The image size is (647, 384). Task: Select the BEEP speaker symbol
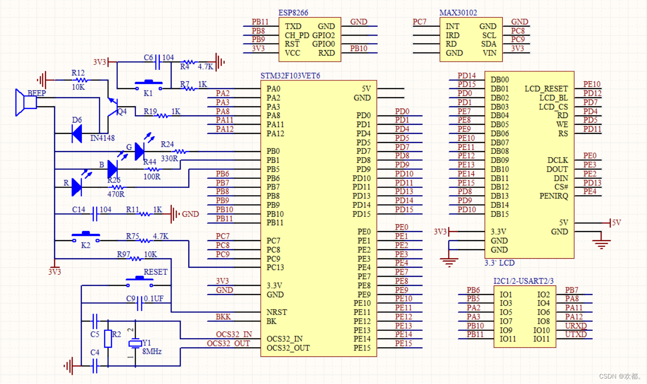point(26,103)
